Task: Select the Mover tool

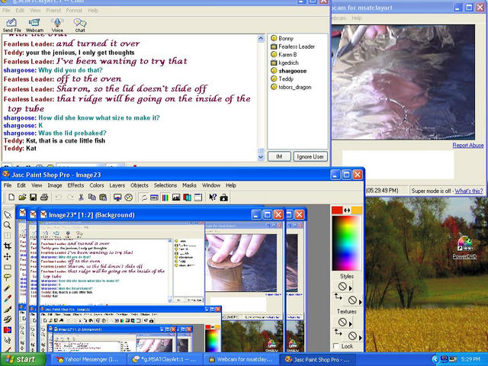Action: (8, 256)
